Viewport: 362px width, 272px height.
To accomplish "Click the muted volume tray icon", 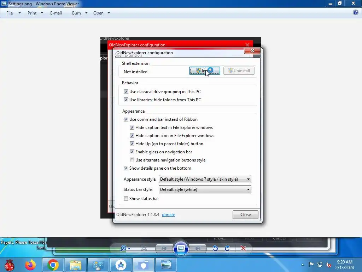I will (x=328, y=265).
